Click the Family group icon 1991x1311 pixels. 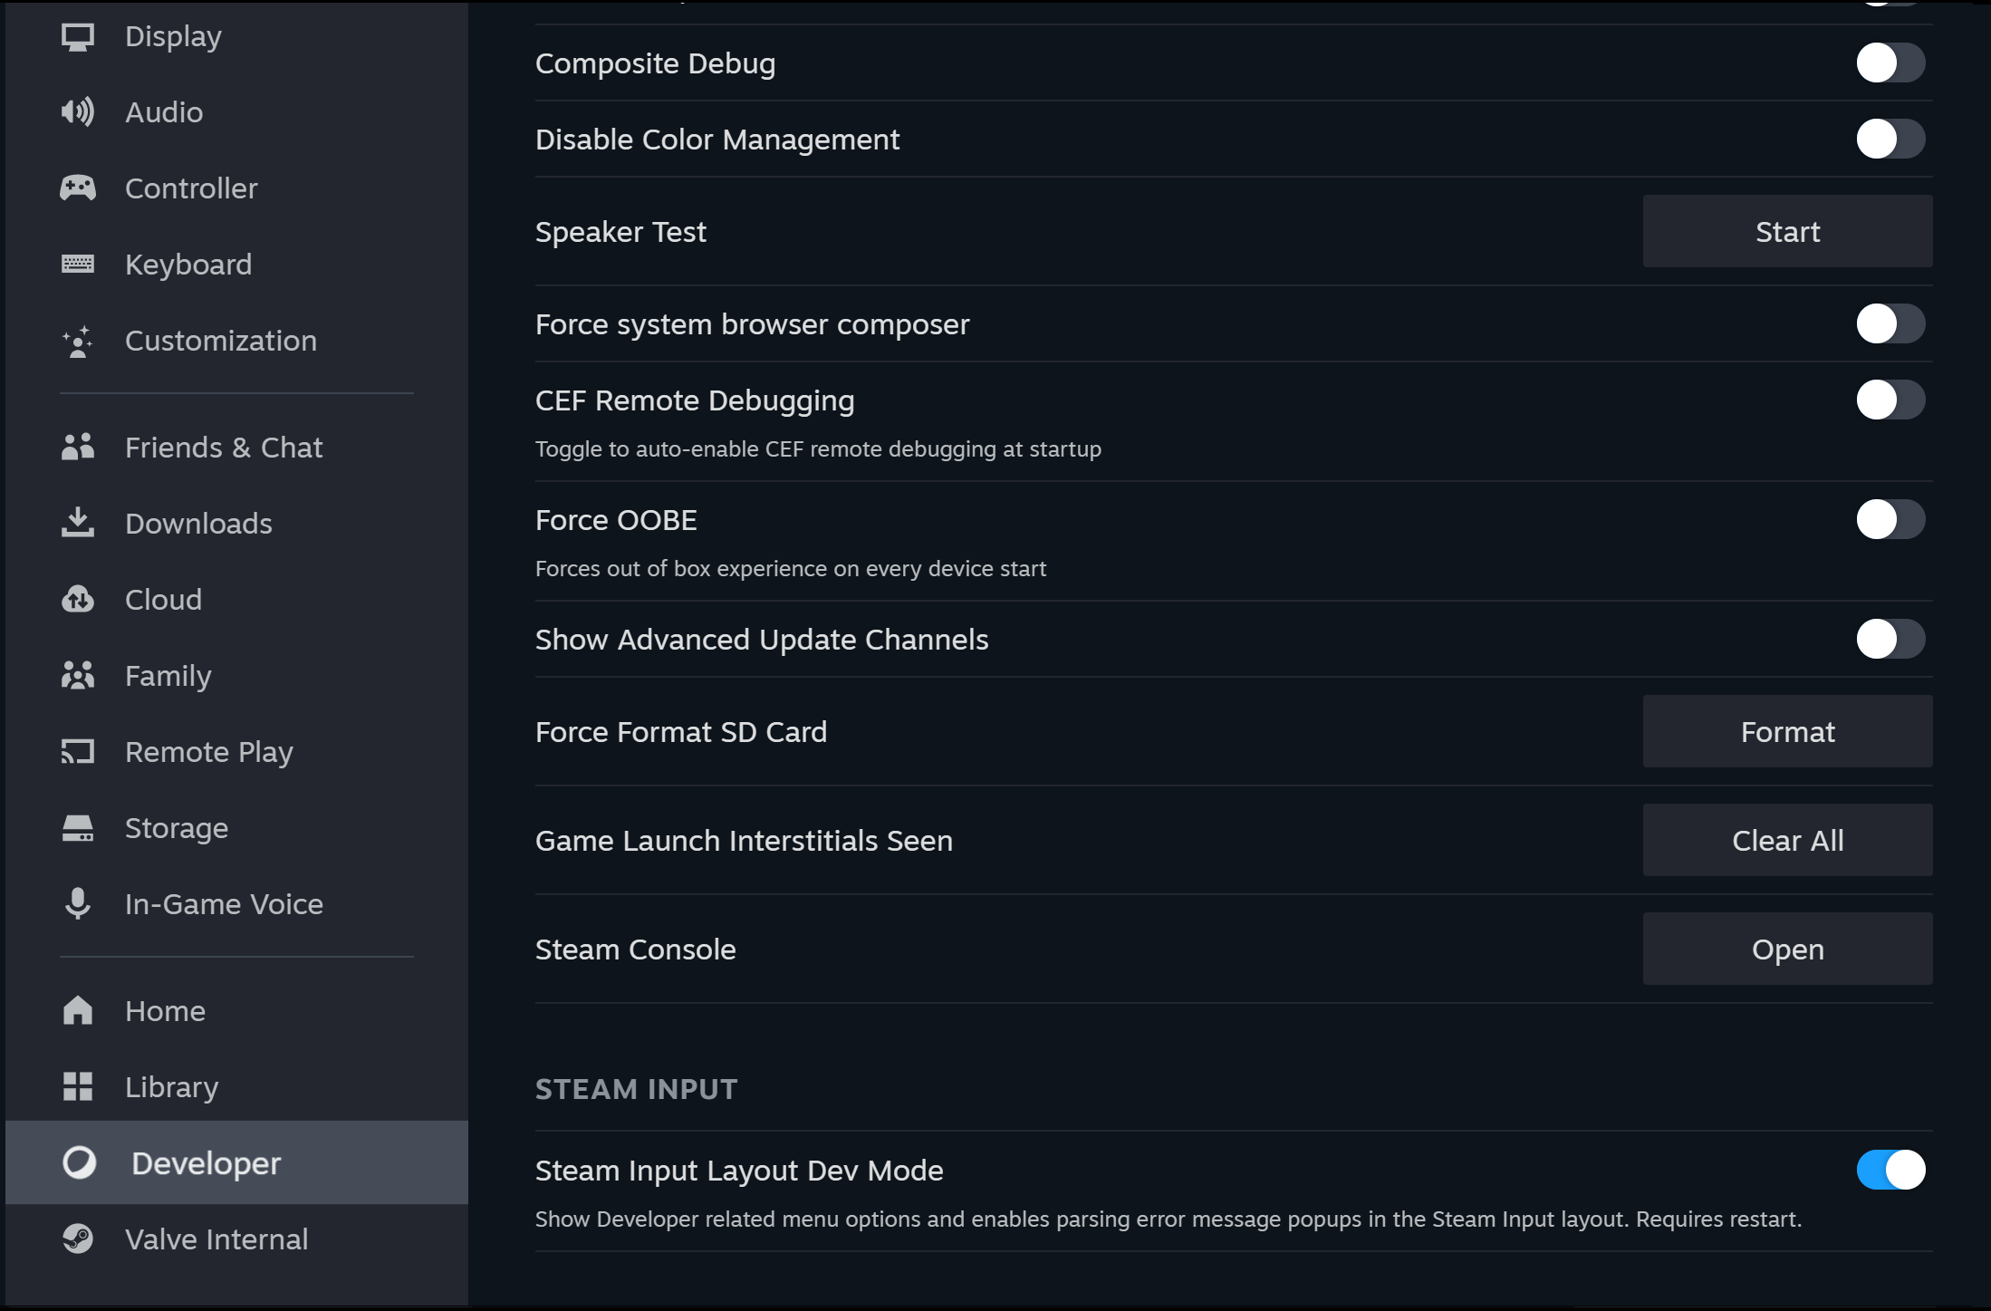click(x=78, y=675)
